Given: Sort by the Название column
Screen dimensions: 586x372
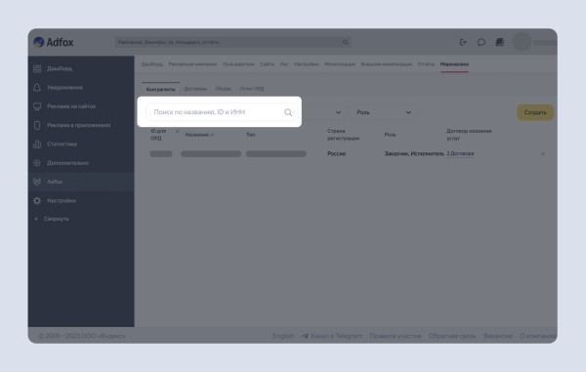Looking at the screenshot, I should 199,135.
